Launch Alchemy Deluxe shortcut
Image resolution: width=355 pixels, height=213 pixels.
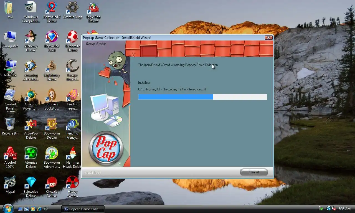[x=31, y=41]
